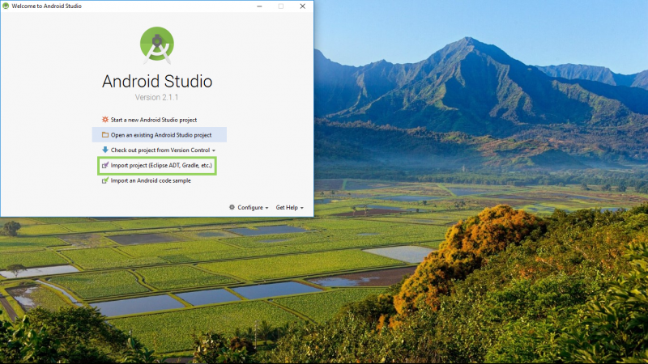
Task: Click the small Android icon in title bar
Action: [6, 6]
